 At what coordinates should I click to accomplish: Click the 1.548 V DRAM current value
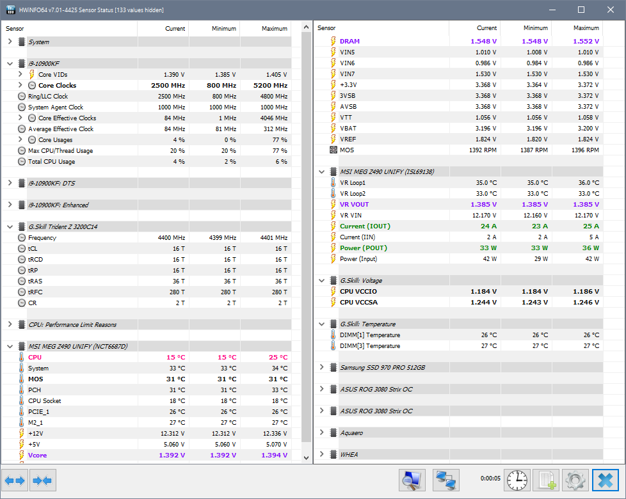coord(483,41)
